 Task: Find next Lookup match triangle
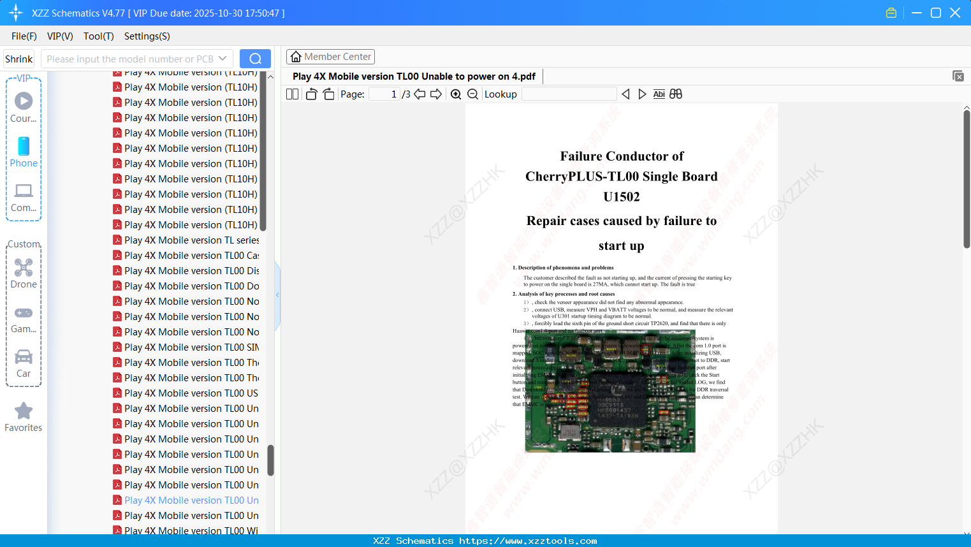pyautogui.click(x=642, y=94)
